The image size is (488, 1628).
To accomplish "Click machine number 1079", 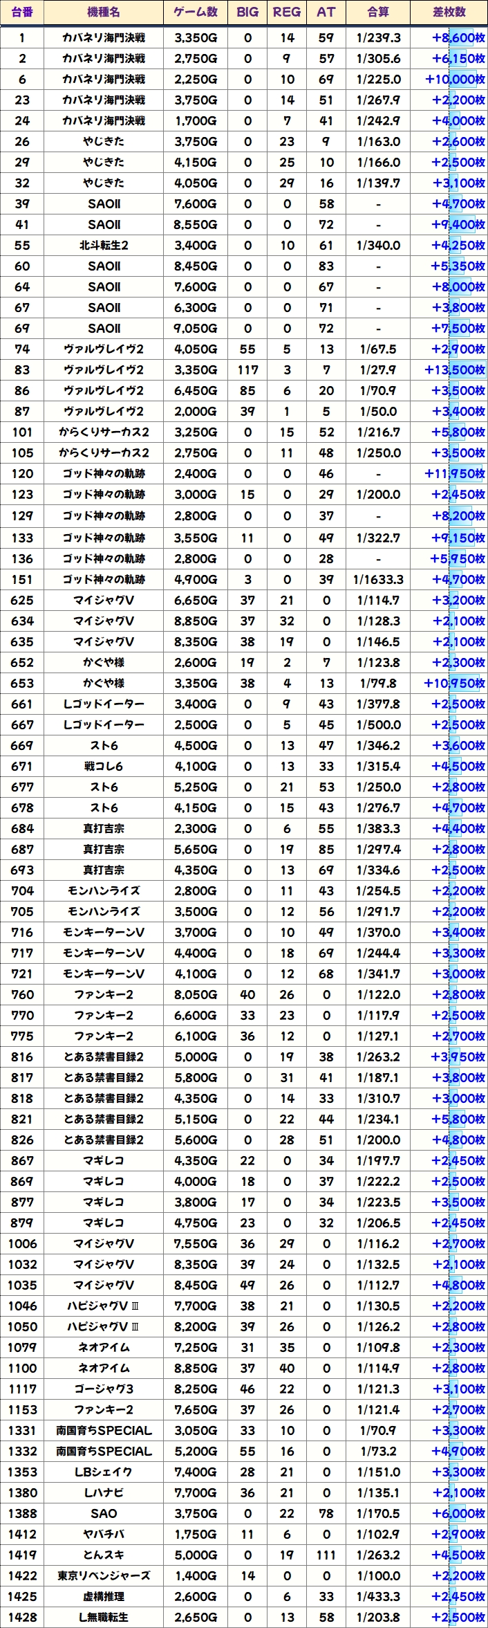I will 22,1347.
